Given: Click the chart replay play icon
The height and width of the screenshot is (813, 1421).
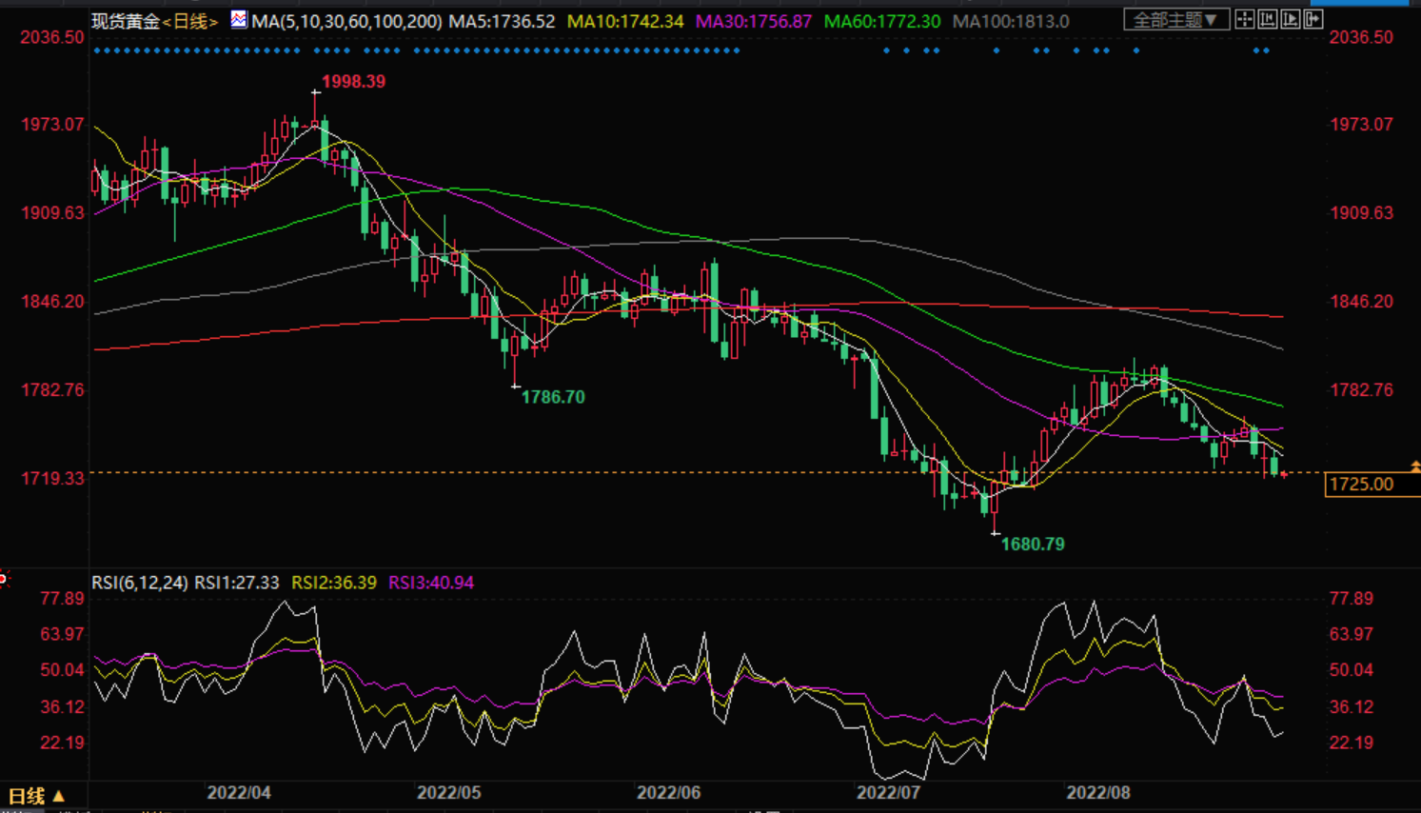Looking at the screenshot, I should click(1291, 20).
